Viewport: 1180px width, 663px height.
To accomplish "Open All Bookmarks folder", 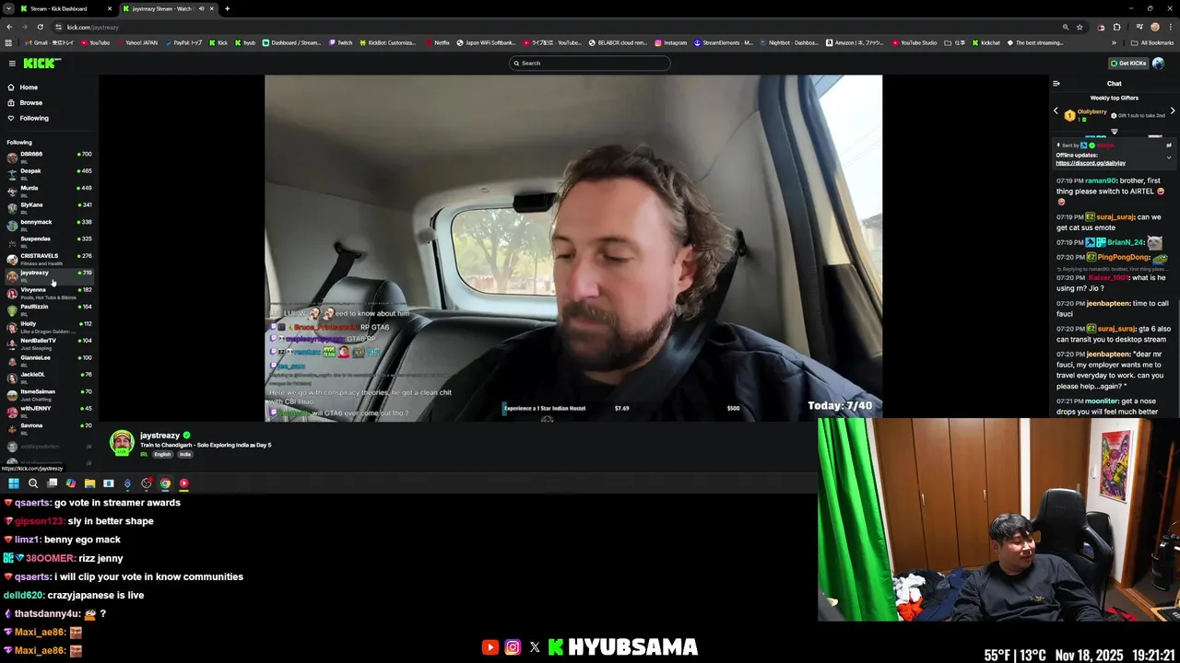I will point(1151,42).
